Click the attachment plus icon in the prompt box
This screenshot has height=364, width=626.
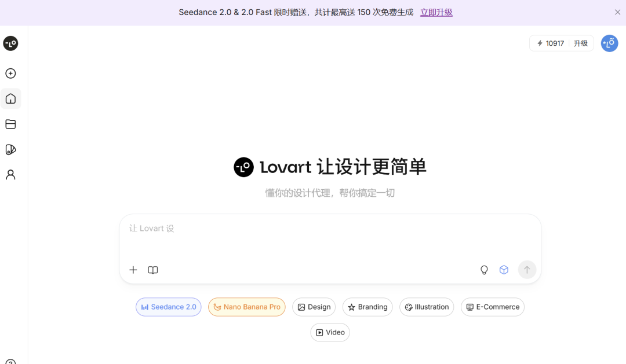(x=133, y=270)
